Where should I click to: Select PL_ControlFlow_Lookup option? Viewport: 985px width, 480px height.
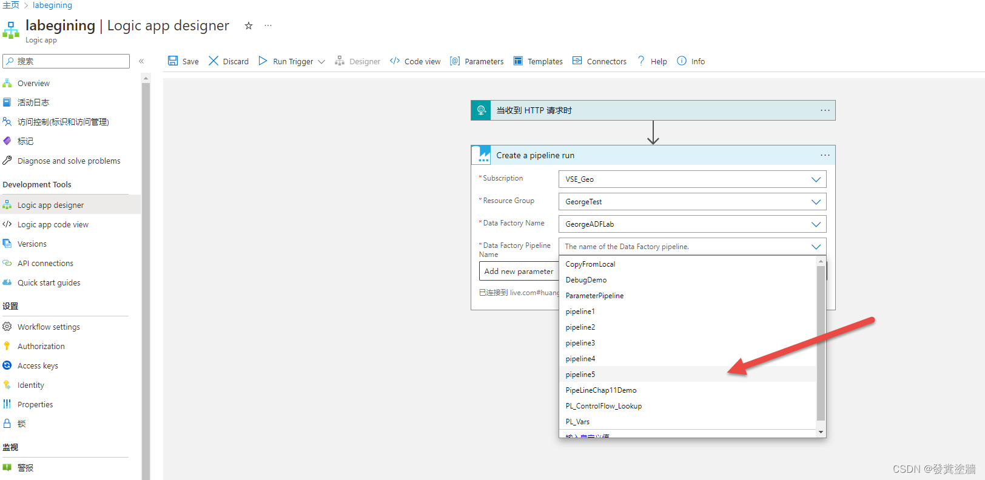pos(688,406)
